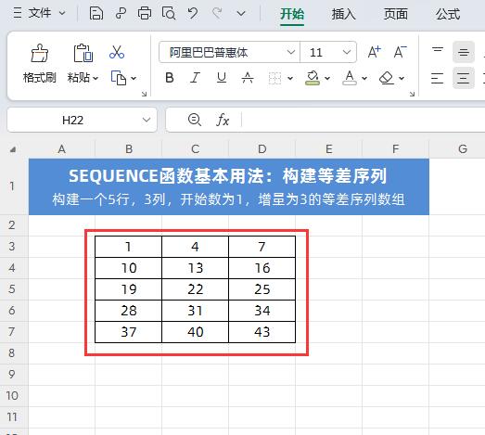Cut selection with scissors icon
Viewport: 485px width, 435px height.
[117, 52]
